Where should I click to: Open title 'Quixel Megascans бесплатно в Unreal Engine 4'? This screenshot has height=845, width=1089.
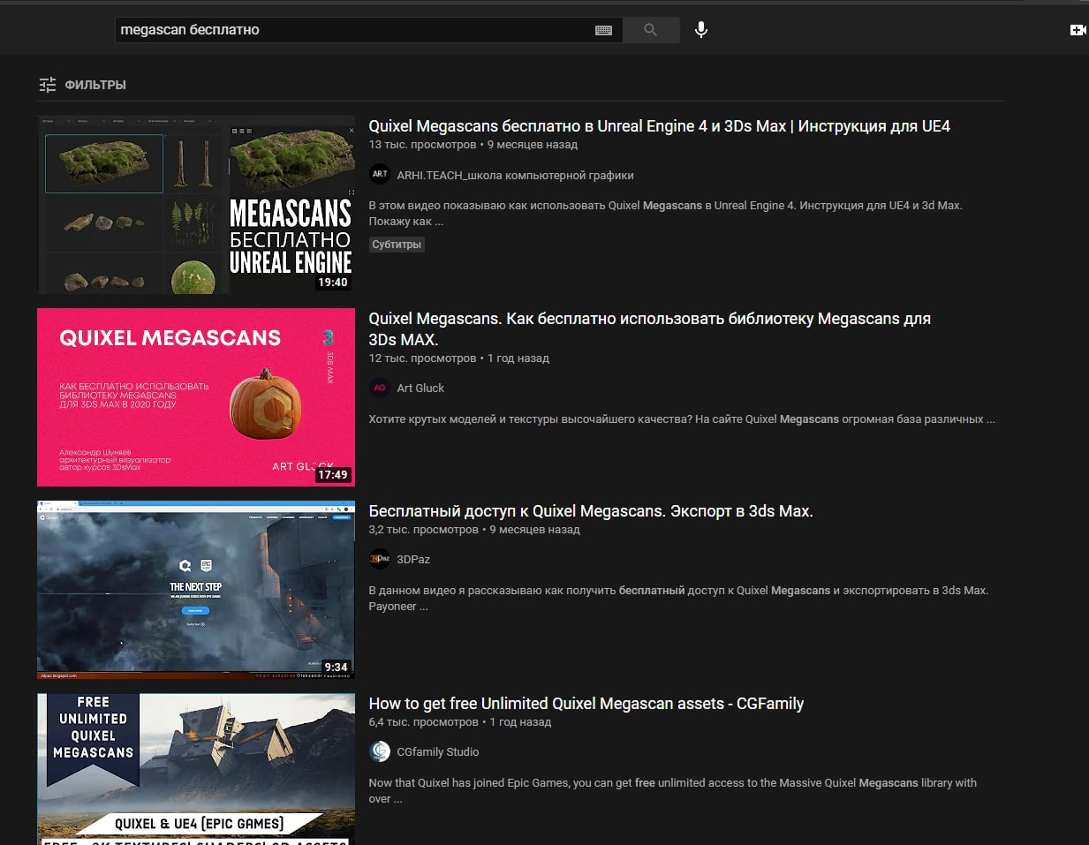pyautogui.click(x=659, y=126)
